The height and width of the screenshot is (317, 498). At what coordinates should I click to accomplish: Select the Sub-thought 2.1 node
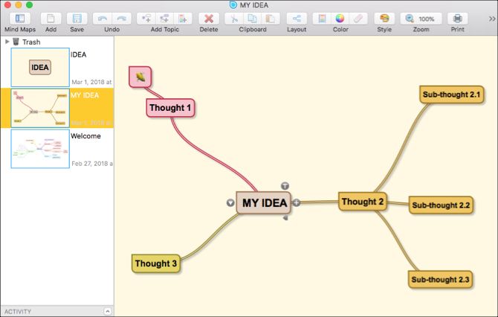pos(451,95)
